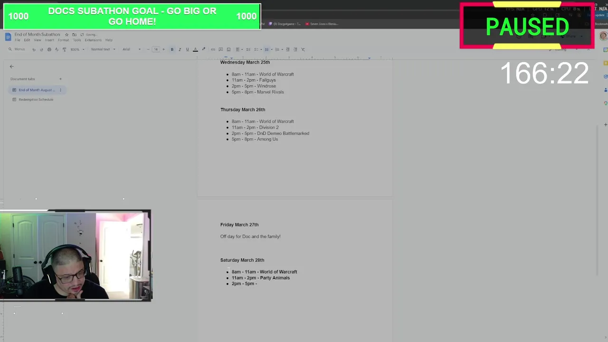Open the Help menu
The width and height of the screenshot is (608, 342).
[109, 40]
